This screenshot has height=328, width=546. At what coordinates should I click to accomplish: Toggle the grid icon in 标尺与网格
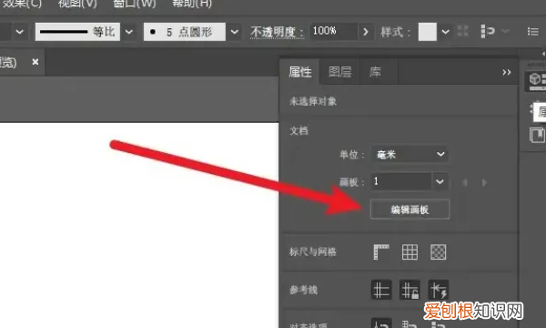(409, 252)
